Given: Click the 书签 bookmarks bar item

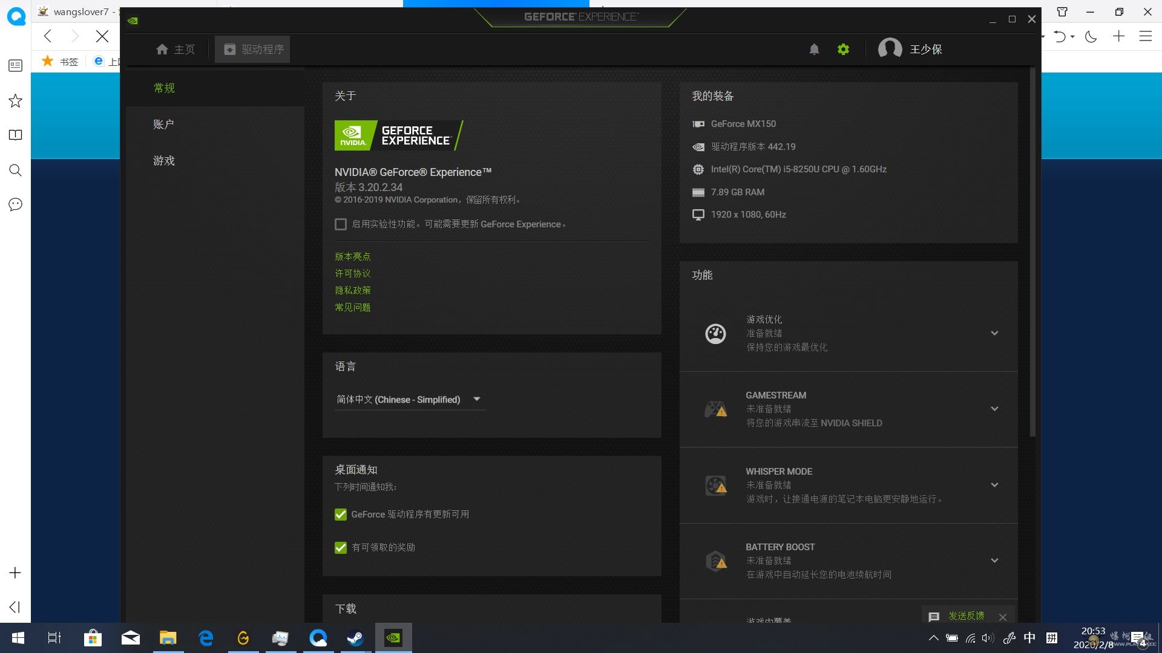Looking at the screenshot, I should tap(60, 62).
